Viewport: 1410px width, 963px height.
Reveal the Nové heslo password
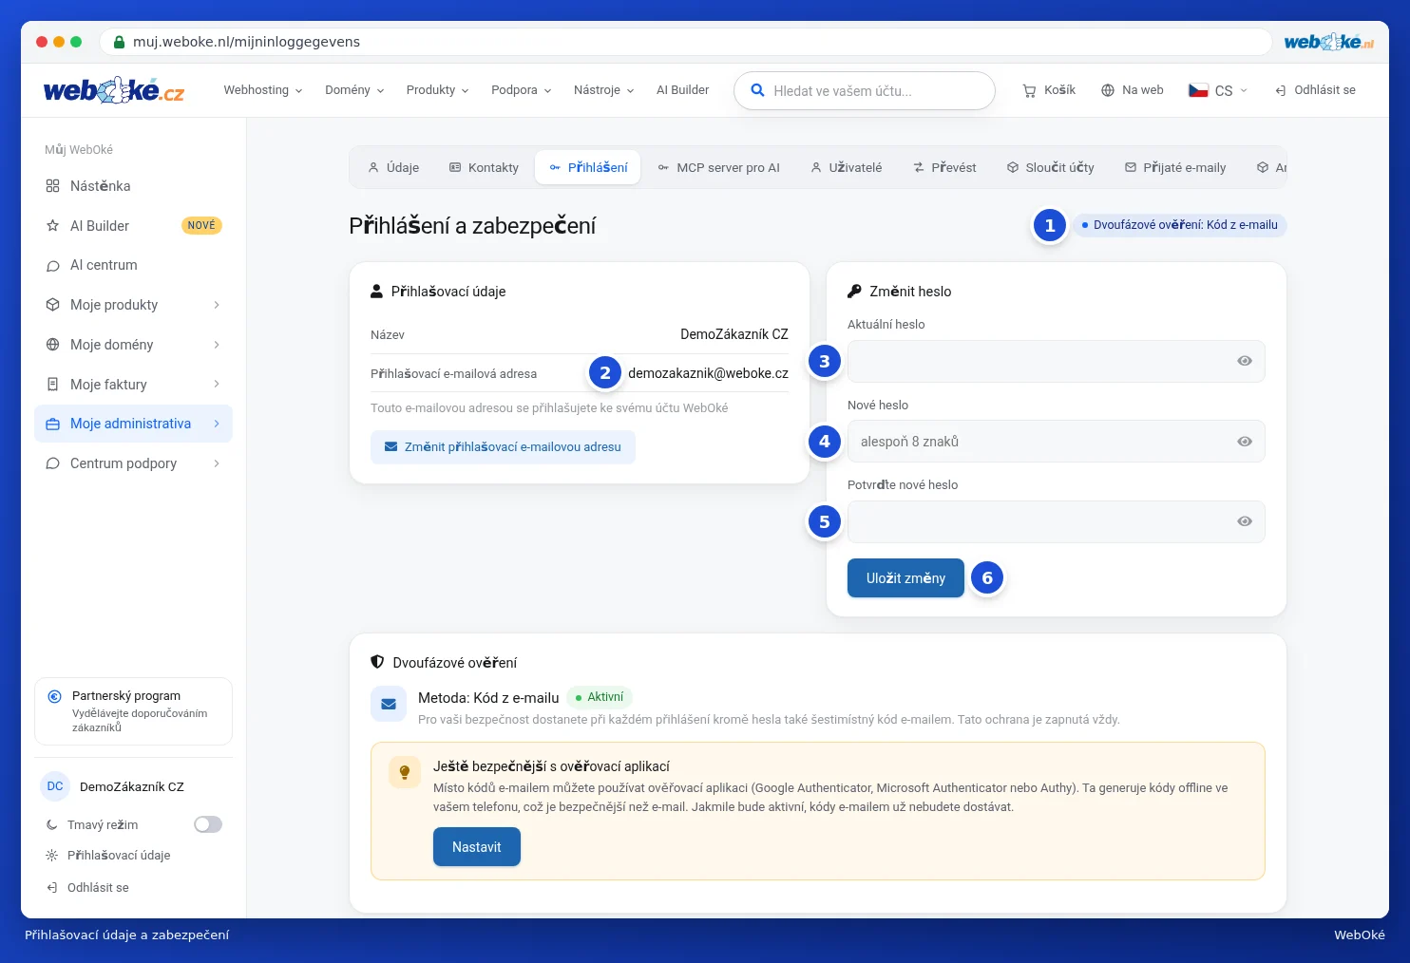point(1245,442)
